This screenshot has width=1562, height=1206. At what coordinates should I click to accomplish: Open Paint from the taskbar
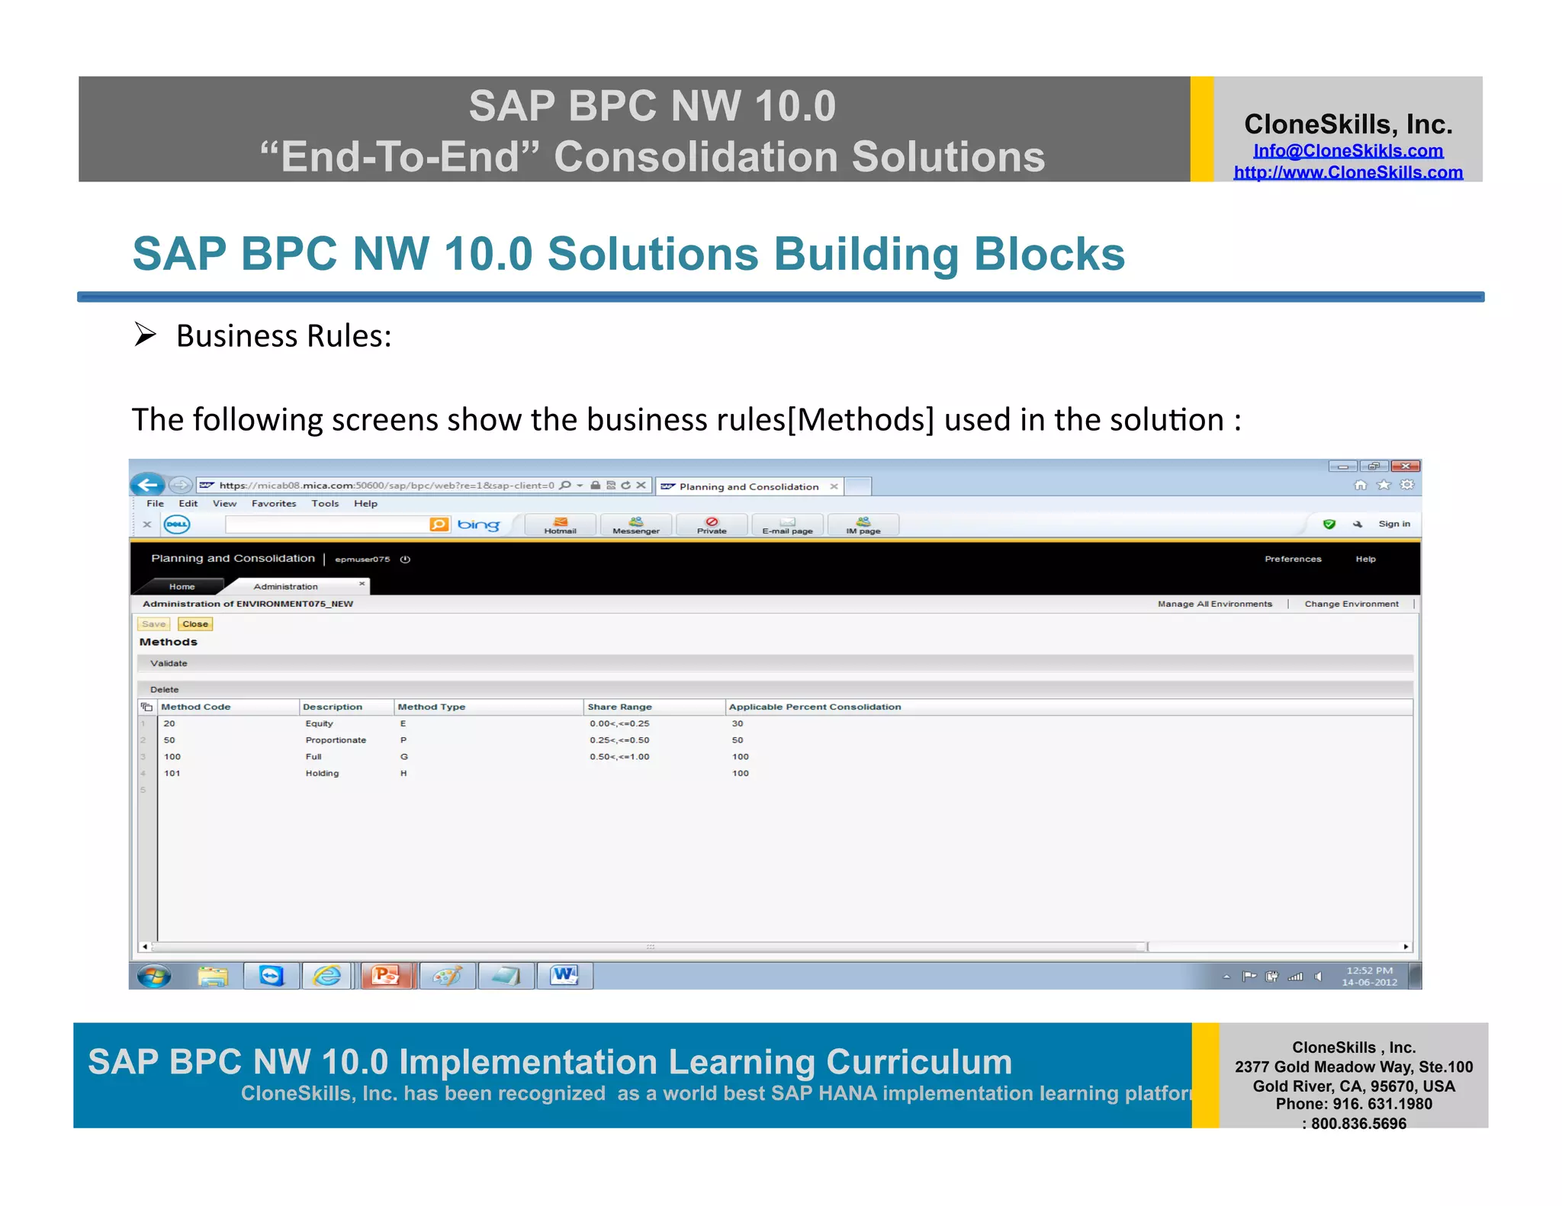click(x=447, y=977)
